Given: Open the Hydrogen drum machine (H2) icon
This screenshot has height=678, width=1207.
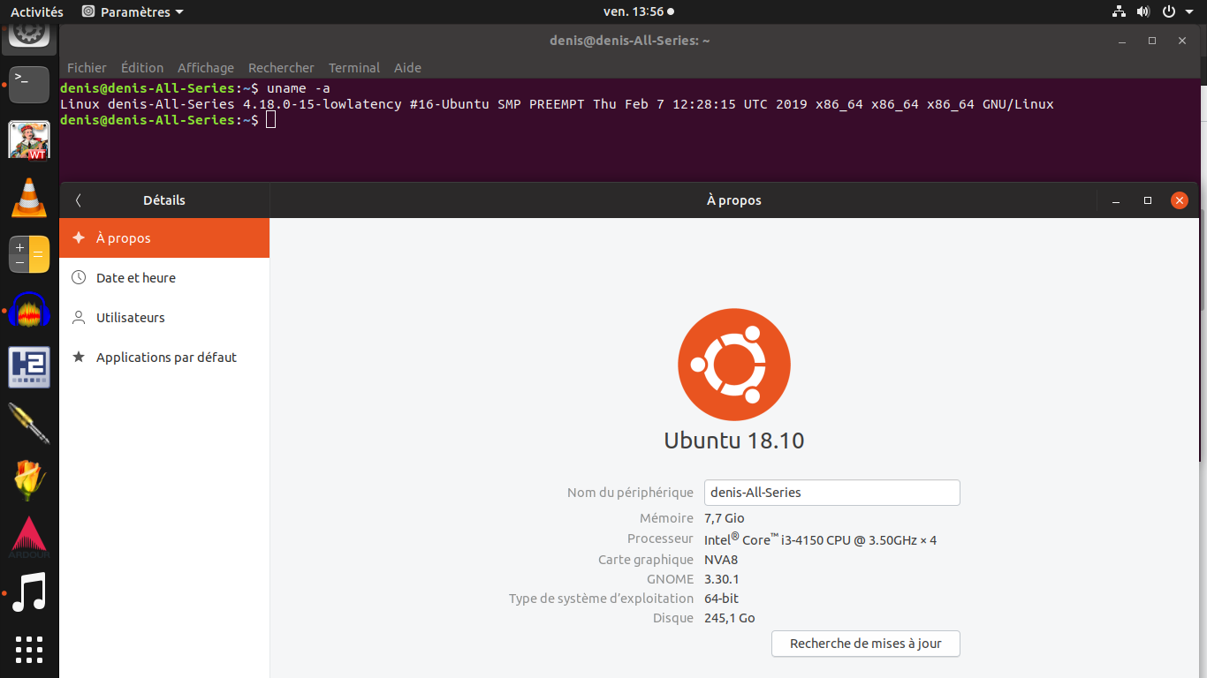Looking at the screenshot, I should coord(29,367).
